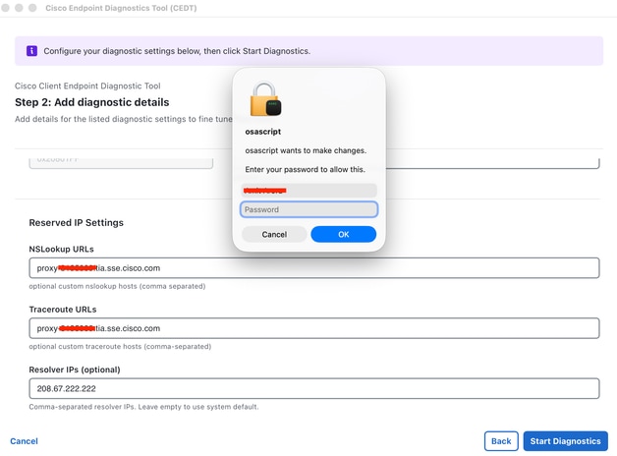Click 'Cisco Client Endpoint Diagnostic Tool' subtitle
Viewport: 617px width, 456px height.
87,85
